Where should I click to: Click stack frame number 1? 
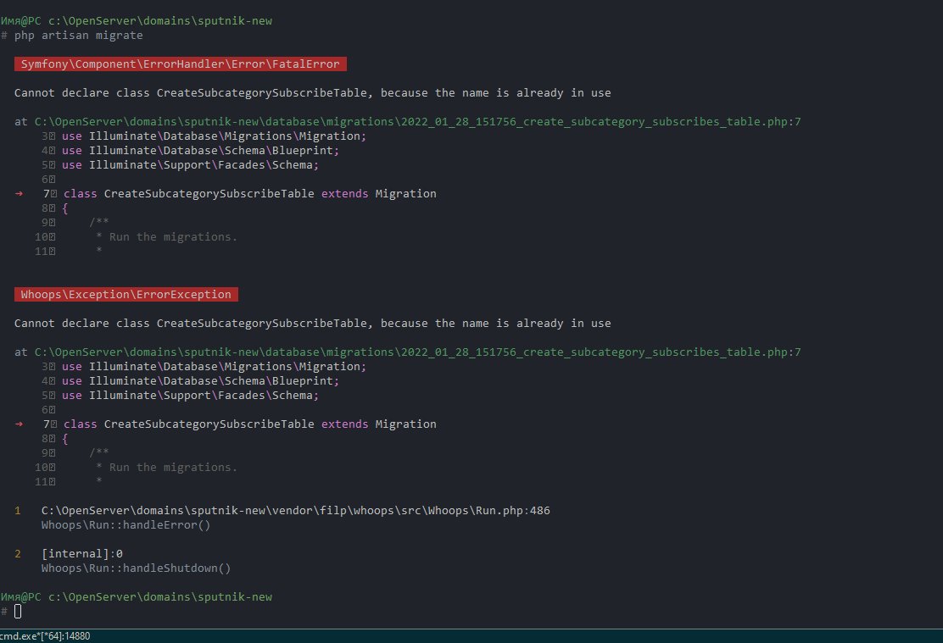(18, 511)
